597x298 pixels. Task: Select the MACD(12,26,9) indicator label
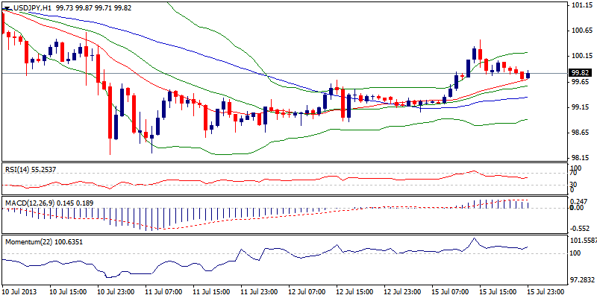tap(30, 202)
